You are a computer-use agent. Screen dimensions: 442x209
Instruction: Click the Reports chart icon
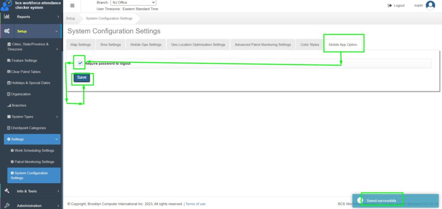pos(7,17)
